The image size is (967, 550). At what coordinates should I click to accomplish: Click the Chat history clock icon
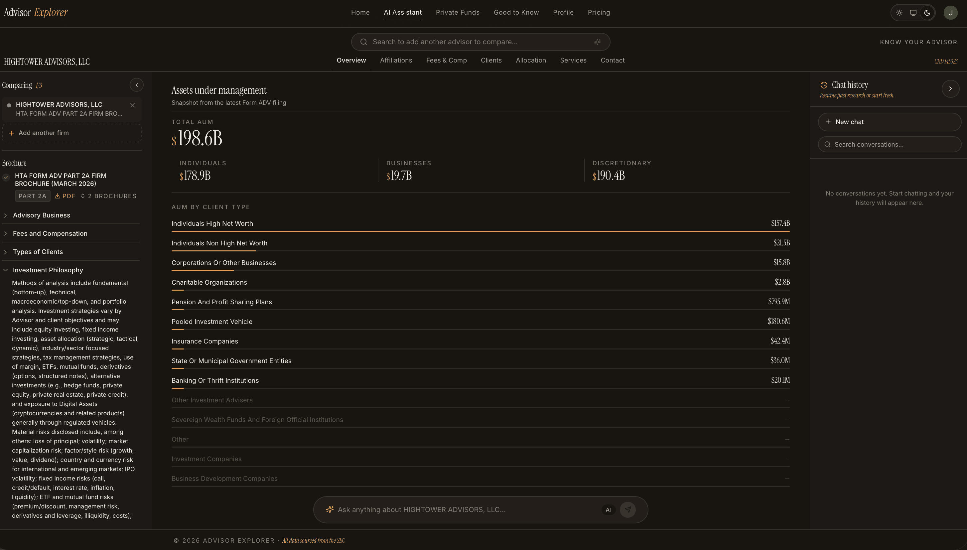823,85
